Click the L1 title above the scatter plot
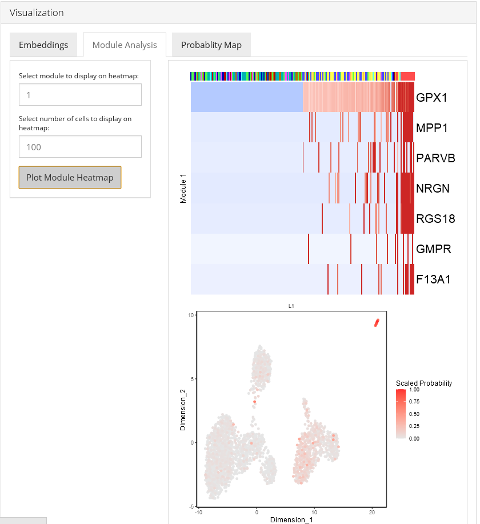 point(290,306)
